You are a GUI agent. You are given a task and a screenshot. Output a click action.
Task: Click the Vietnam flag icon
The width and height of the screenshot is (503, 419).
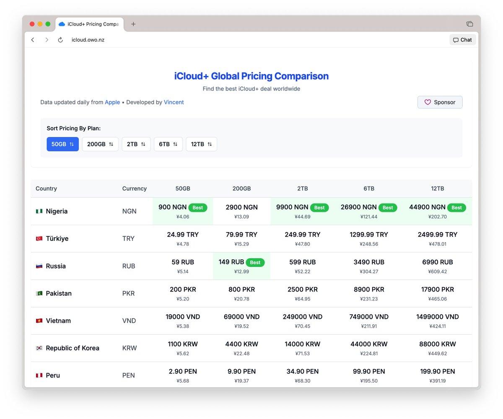[39, 321]
